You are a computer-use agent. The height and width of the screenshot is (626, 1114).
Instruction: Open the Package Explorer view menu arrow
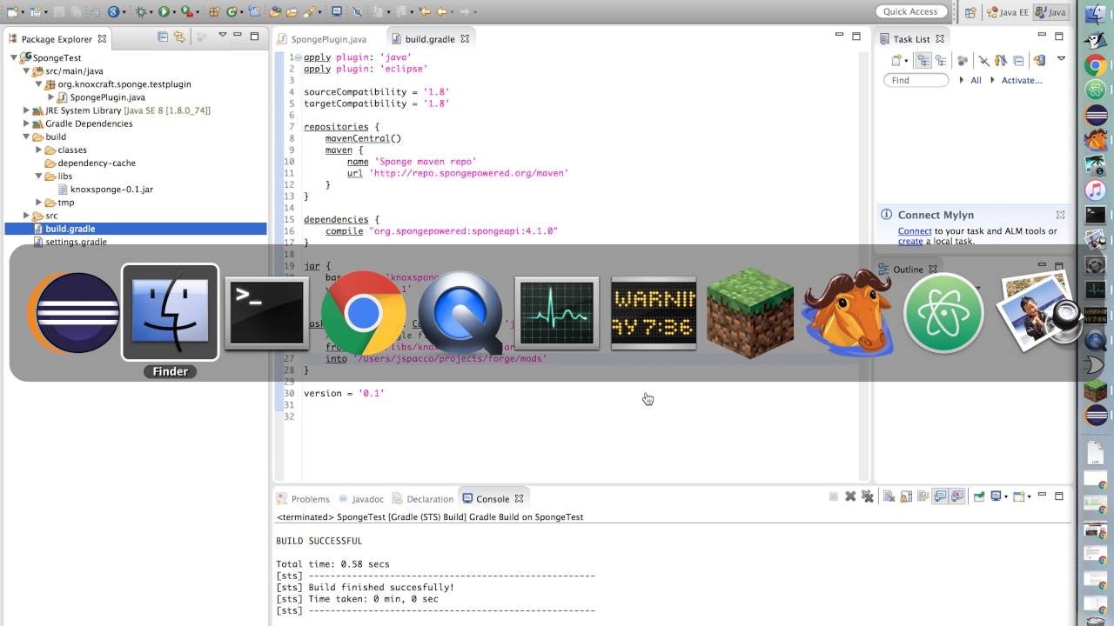[222, 36]
